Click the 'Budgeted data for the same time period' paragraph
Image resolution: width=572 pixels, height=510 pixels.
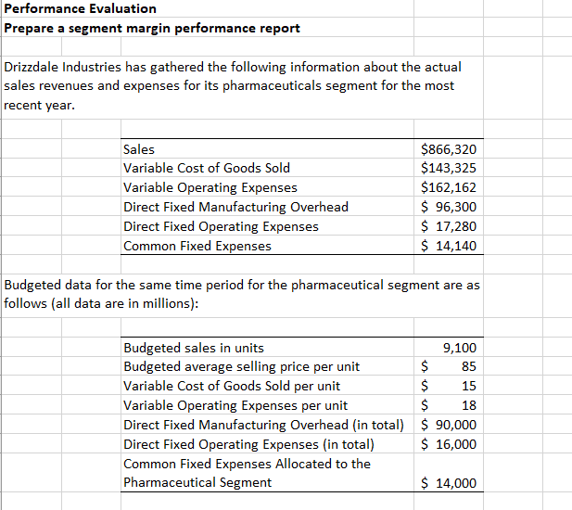pos(243,294)
